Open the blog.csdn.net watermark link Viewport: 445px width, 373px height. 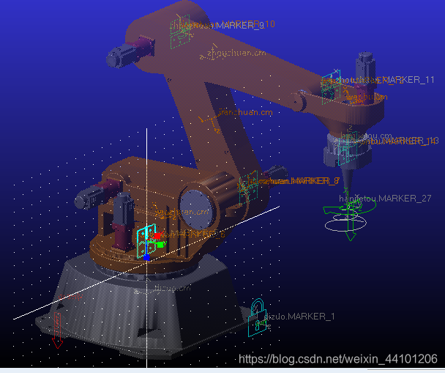tap(338, 359)
